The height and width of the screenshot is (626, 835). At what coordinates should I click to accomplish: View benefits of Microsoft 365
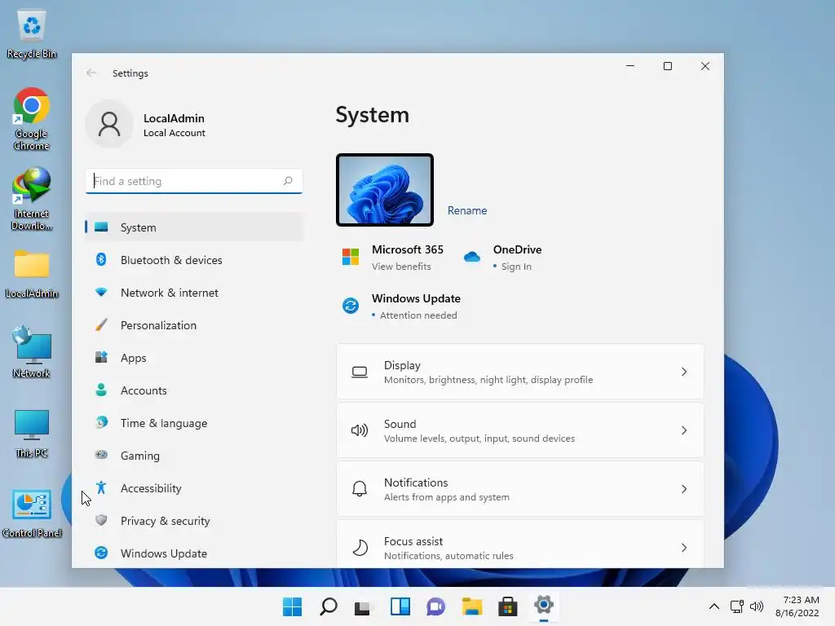click(401, 267)
